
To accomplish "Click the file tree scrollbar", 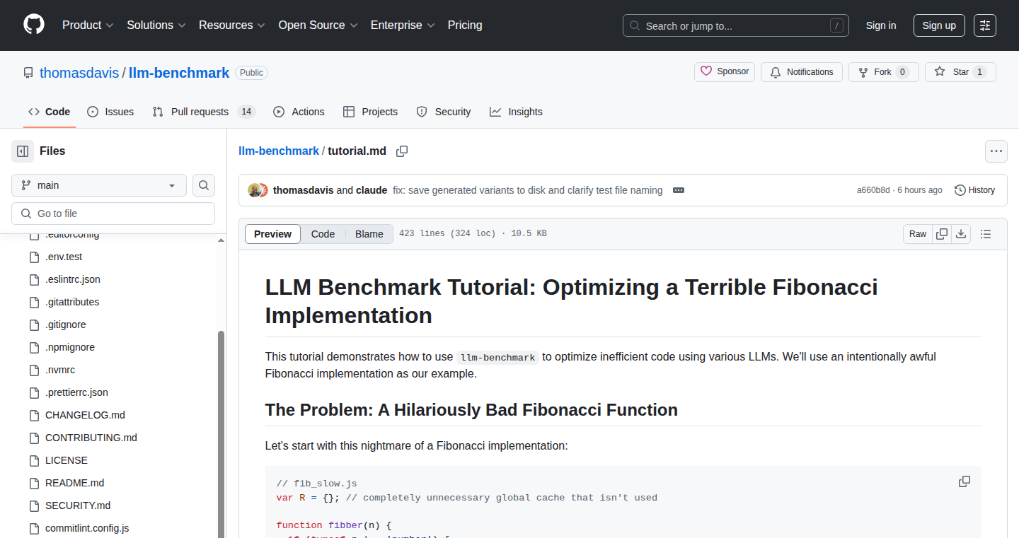I will coord(221,434).
